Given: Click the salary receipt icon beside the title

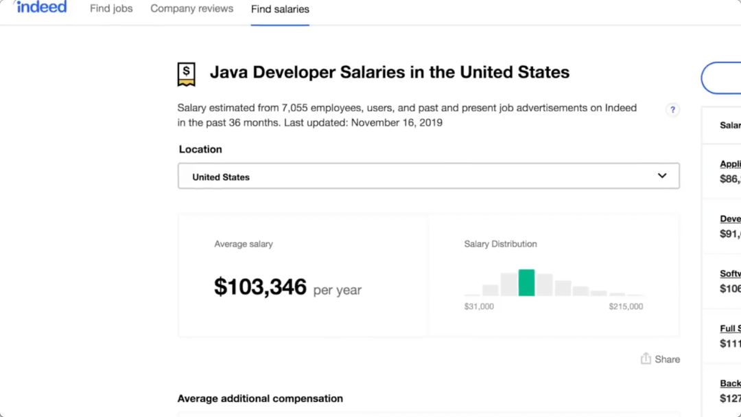Looking at the screenshot, I should (186, 74).
